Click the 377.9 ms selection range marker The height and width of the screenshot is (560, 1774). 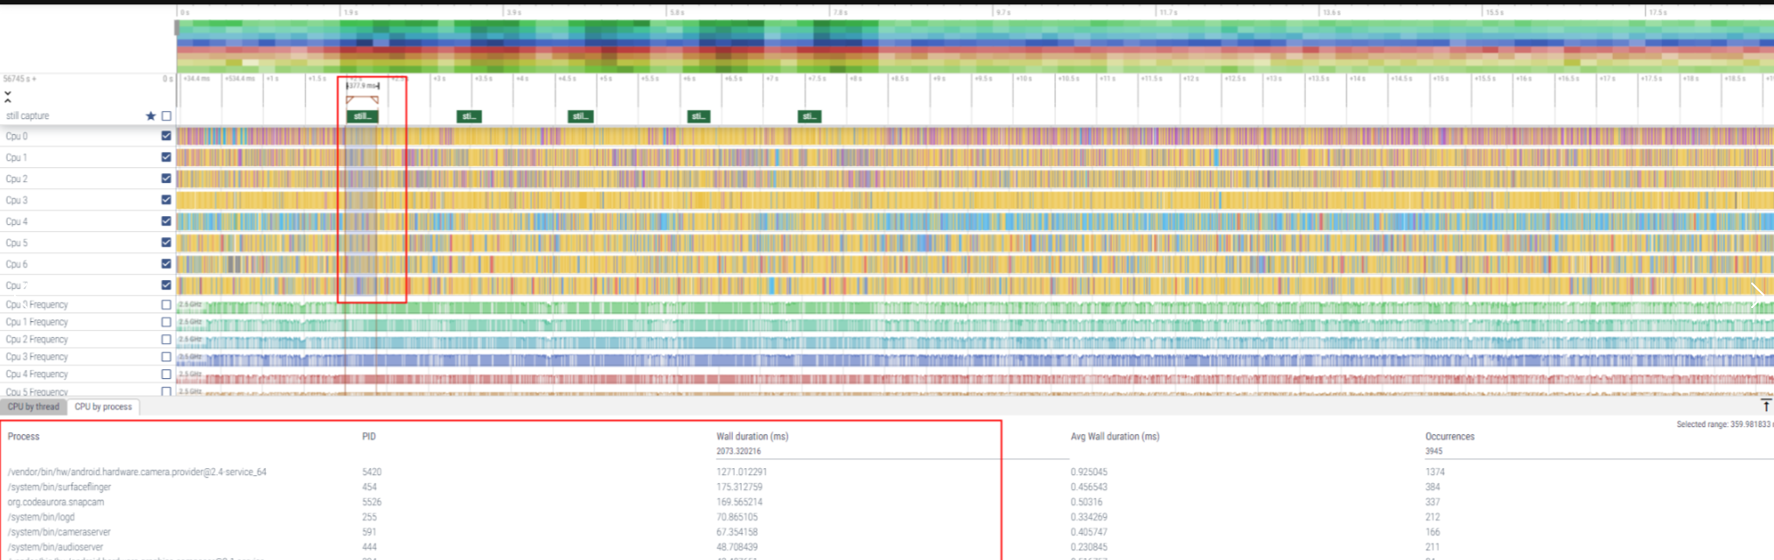(x=362, y=86)
